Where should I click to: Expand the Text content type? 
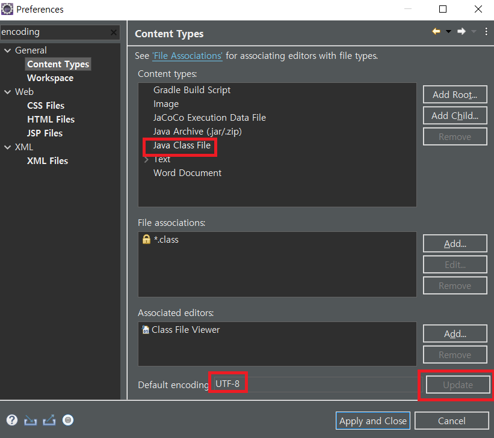click(x=146, y=160)
